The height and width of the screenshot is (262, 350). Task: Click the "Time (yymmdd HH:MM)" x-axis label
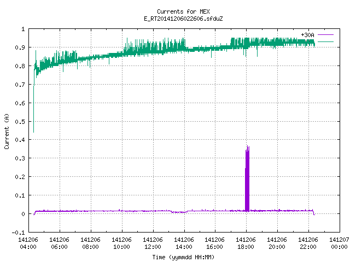click(x=183, y=257)
